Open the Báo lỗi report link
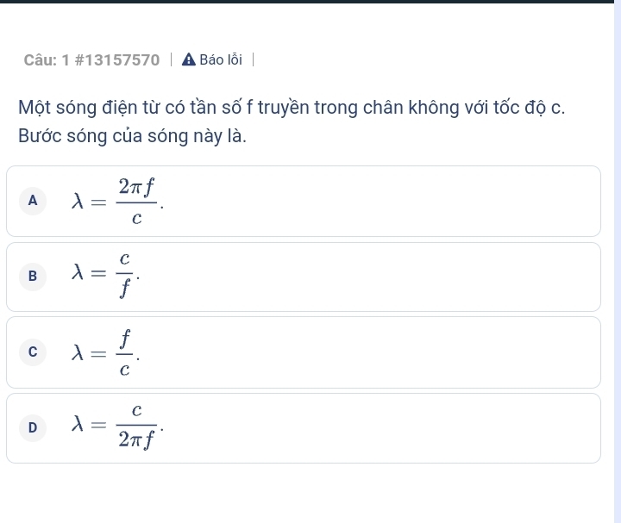 tap(220, 60)
